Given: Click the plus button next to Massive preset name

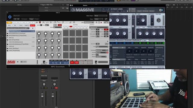Looking at the screenshot, I should 130,9.
